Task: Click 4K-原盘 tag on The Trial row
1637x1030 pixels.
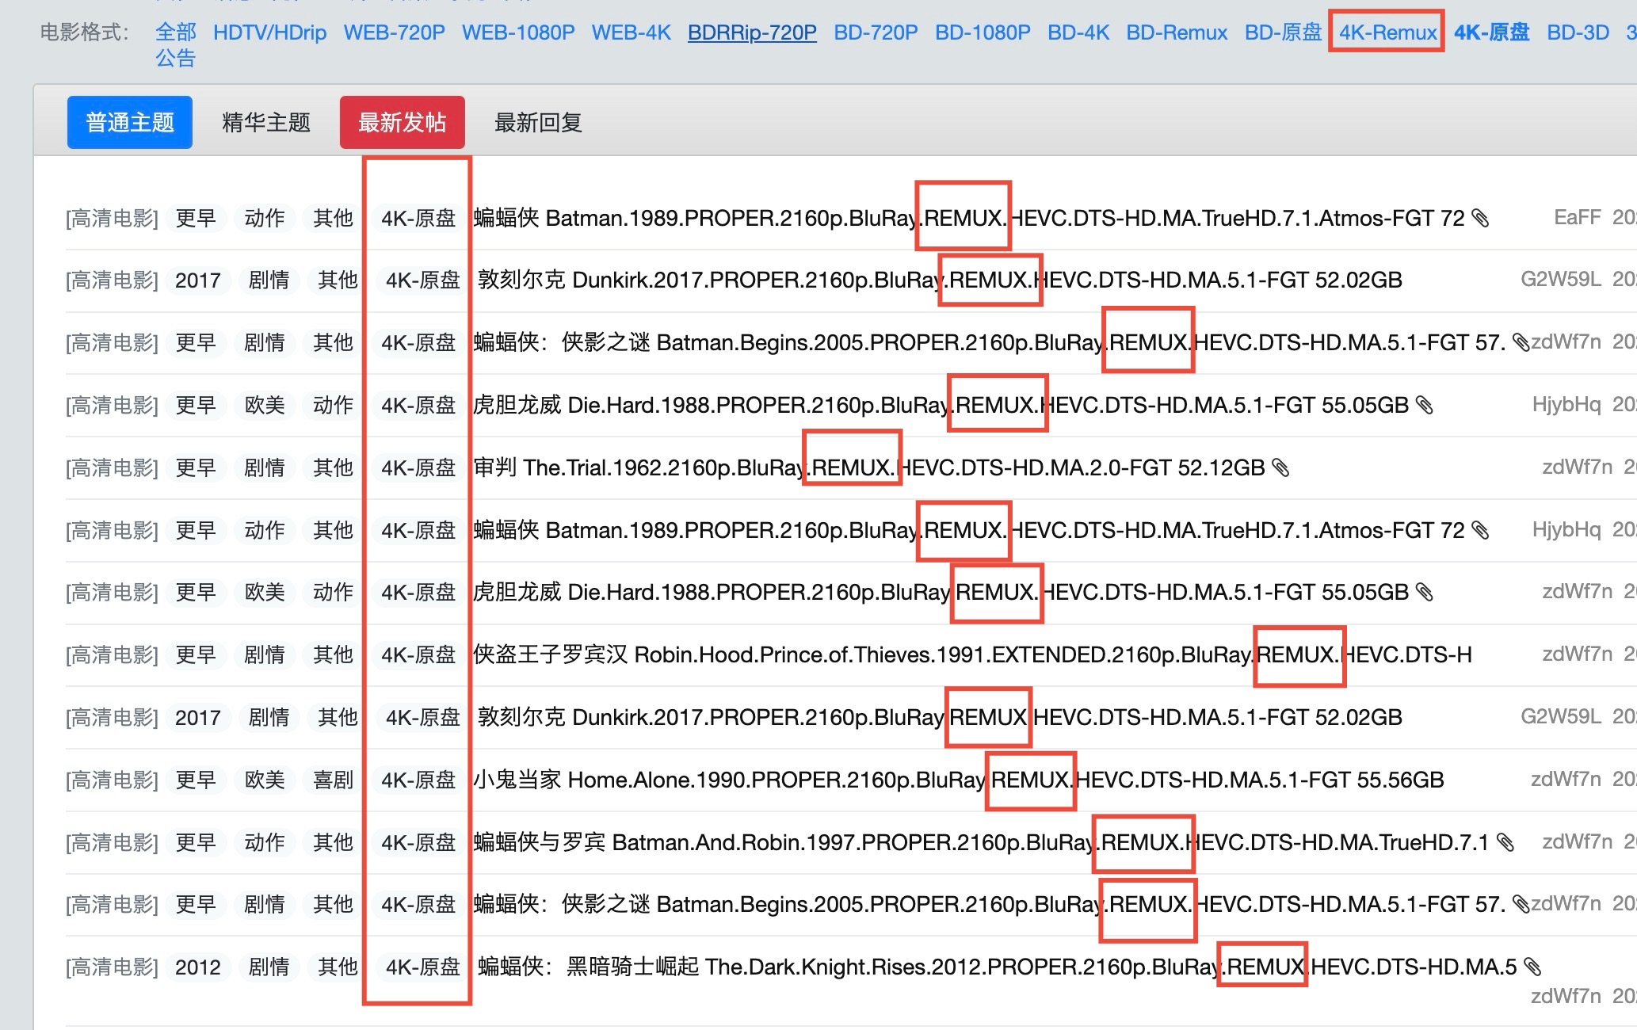Action: click(418, 468)
